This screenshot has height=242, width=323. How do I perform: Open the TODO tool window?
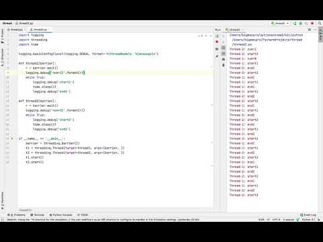tap(83, 215)
